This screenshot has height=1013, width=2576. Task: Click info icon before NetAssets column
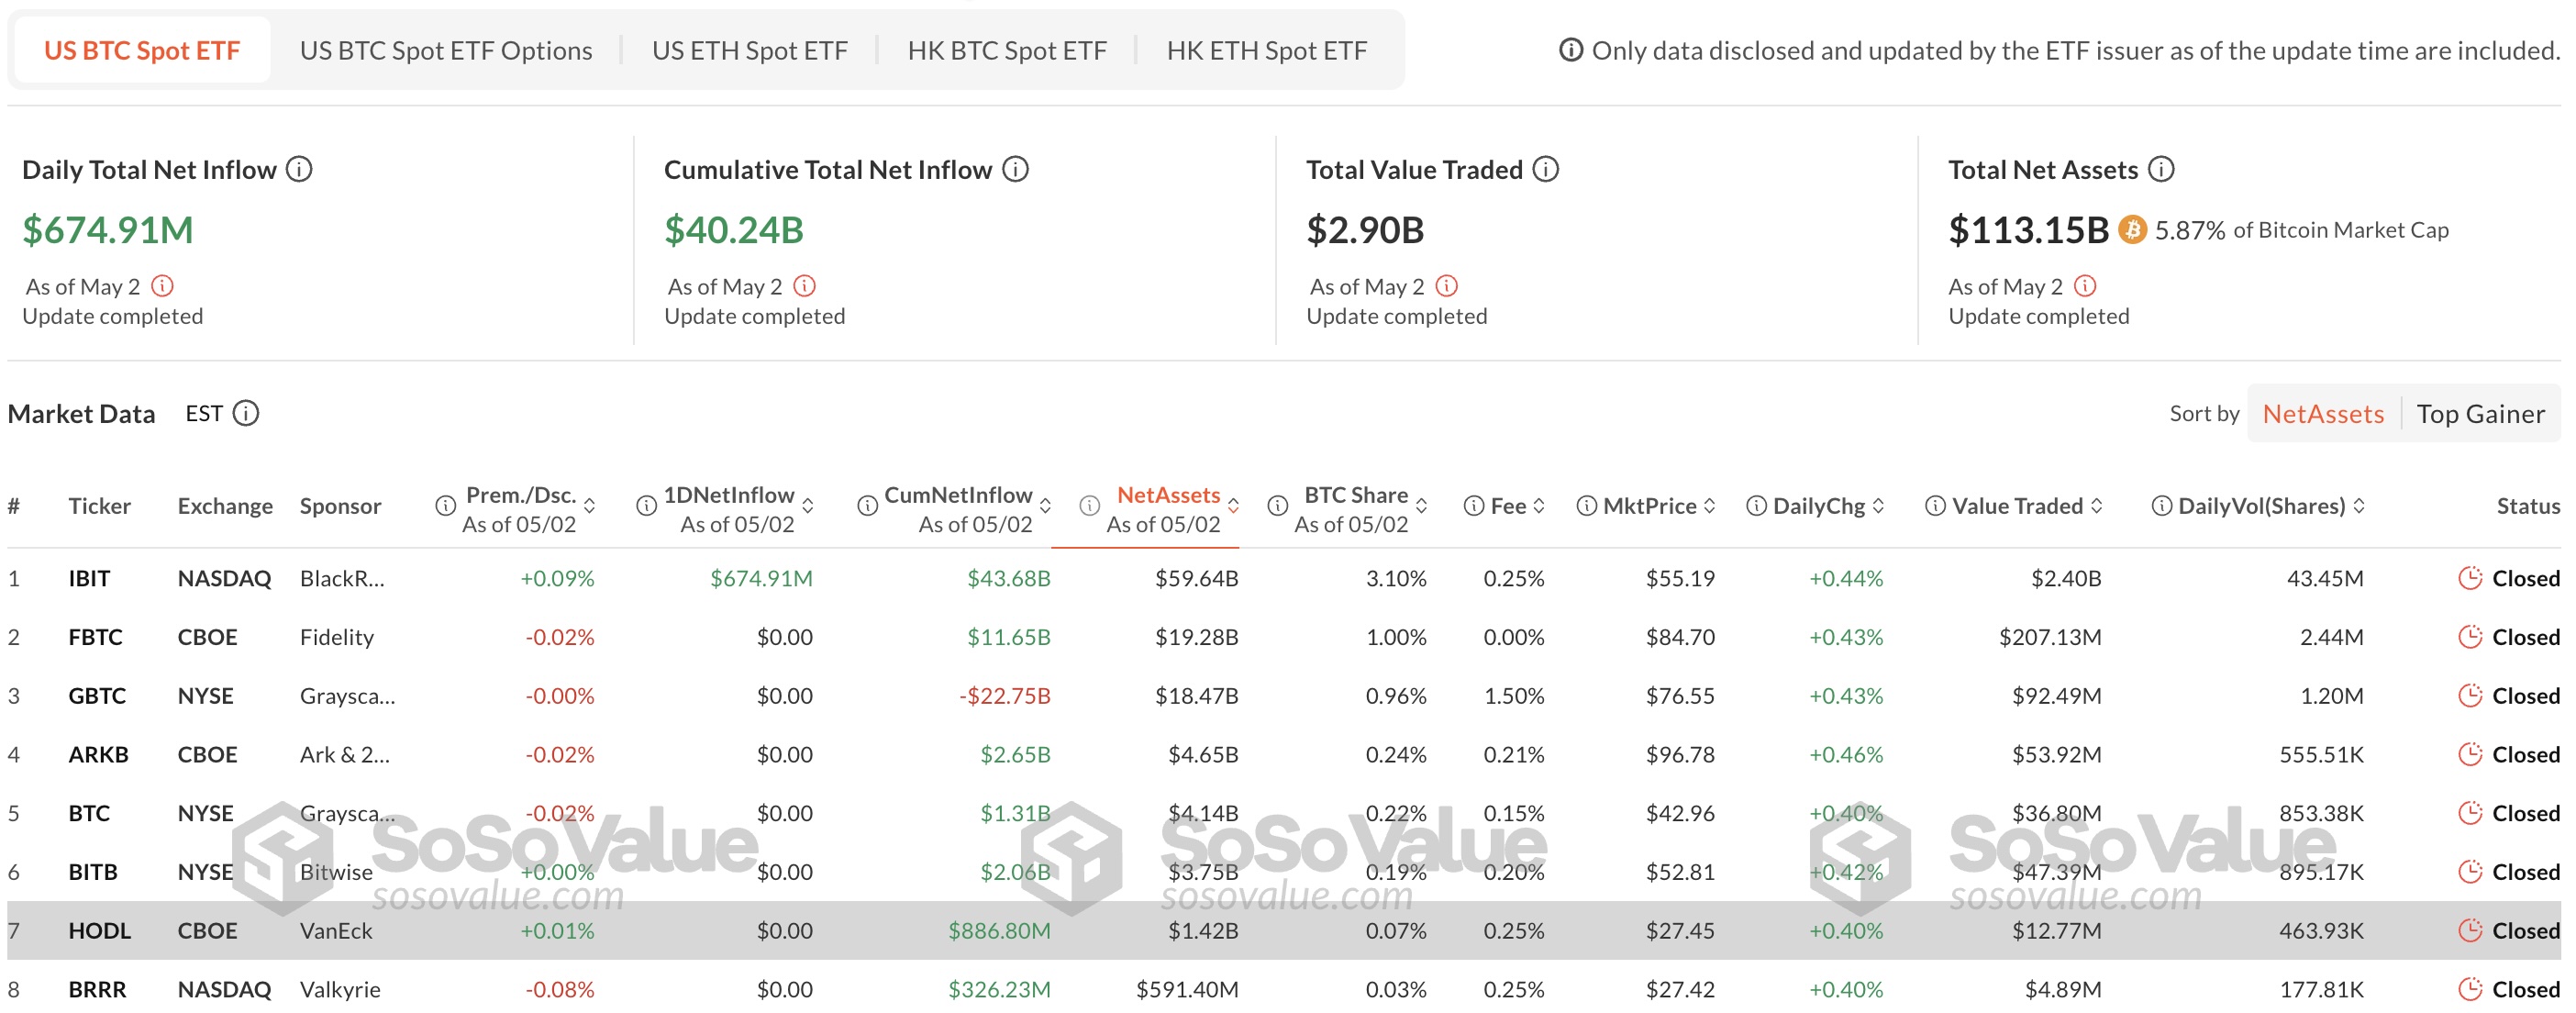[1089, 506]
